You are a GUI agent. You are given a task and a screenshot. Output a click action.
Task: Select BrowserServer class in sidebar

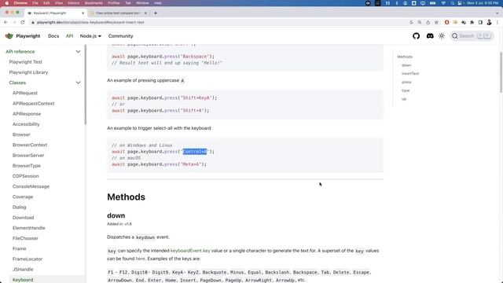(28, 156)
